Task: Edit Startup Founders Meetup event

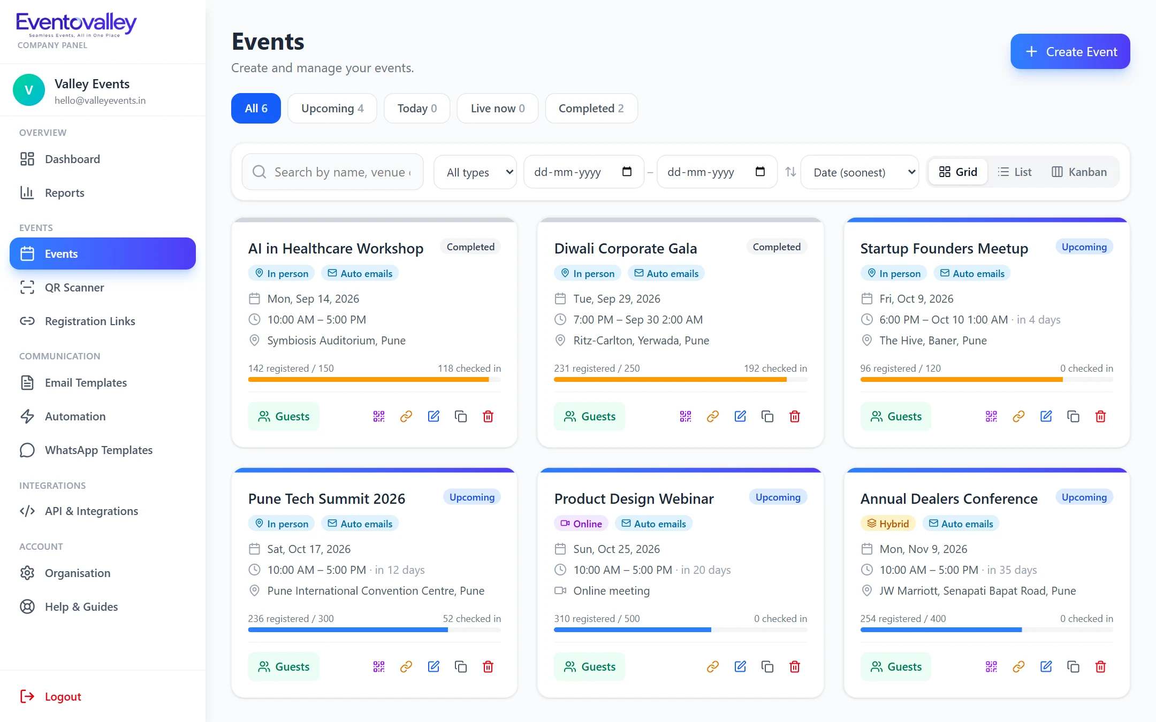Action: click(1046, 416)
